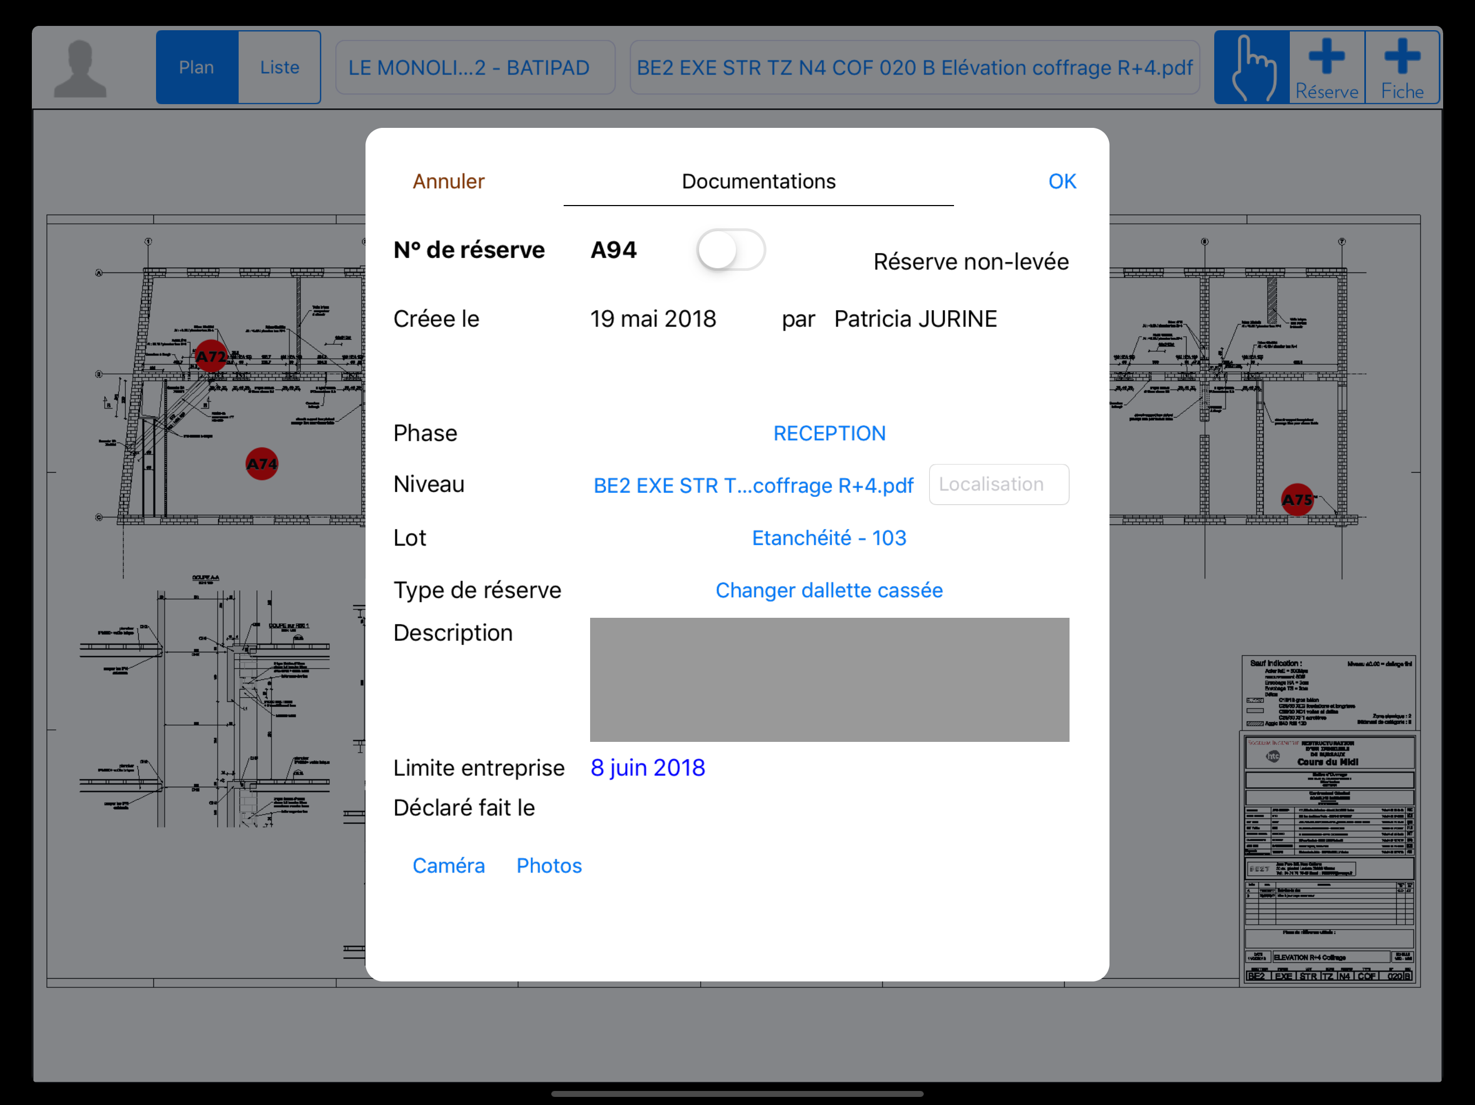Click the Localisation input field
Image resolution: width=1475 pixels, height=1105 pixels.
[998, 485]
